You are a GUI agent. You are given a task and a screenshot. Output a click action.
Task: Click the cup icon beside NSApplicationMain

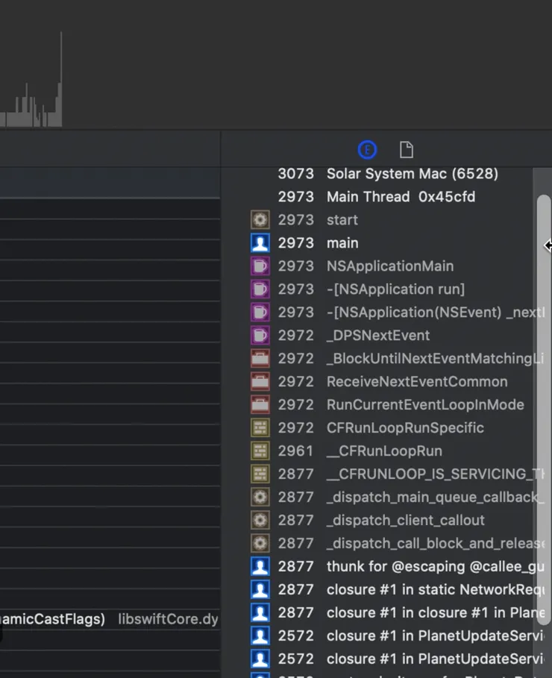pos(260,266)
